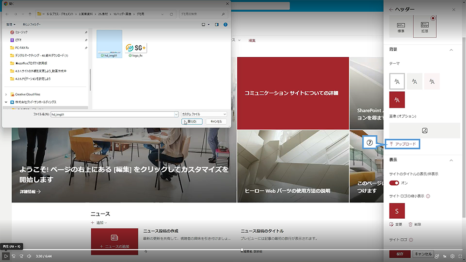The height and width of the screenshot is (262, 466).
Task: Show info for サイト ロゴ
Action: 411,240
